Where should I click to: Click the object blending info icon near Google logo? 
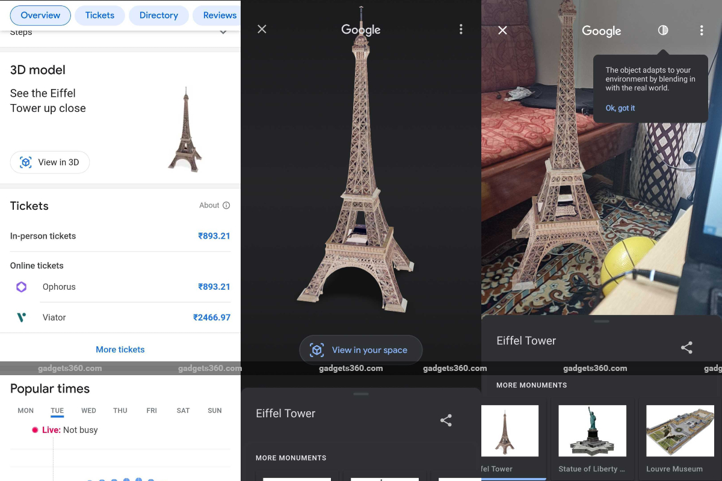tap(662, 30)
